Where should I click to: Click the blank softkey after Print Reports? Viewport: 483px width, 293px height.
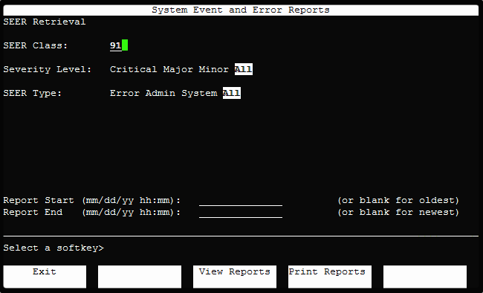[x=425, y=277]
